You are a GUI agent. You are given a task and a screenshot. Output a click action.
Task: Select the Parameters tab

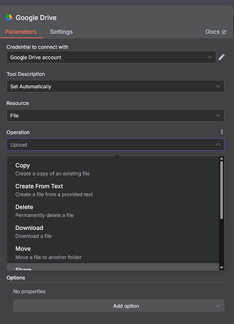click(21, 32)
